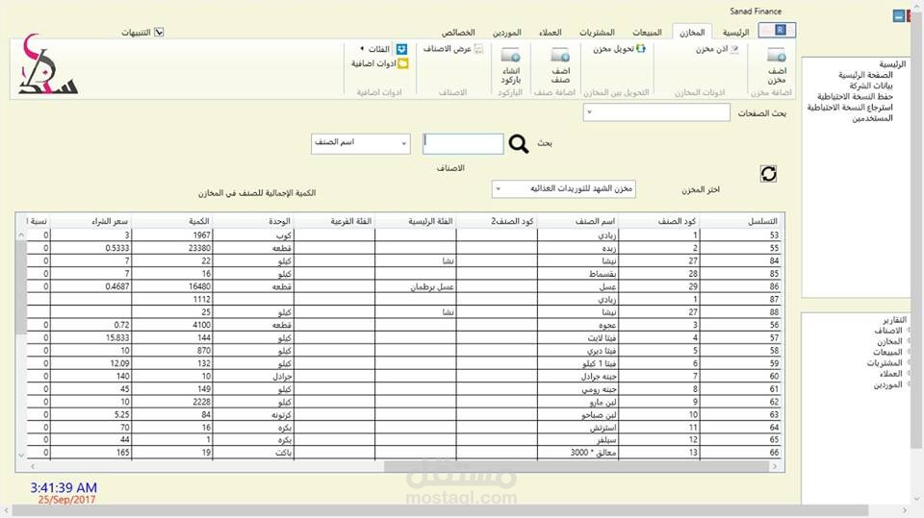Open the بحث الصفحات page search combo box
The image size is (924, 518).
656,111
